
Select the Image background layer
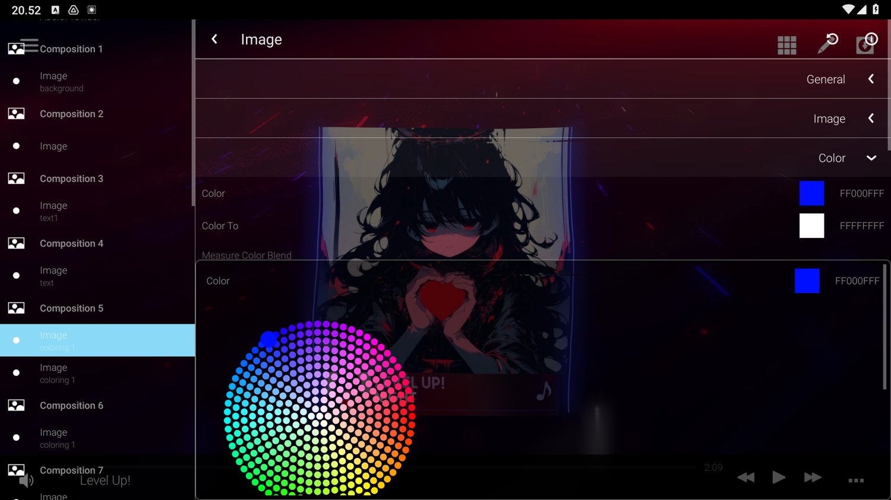click(97, 81)
